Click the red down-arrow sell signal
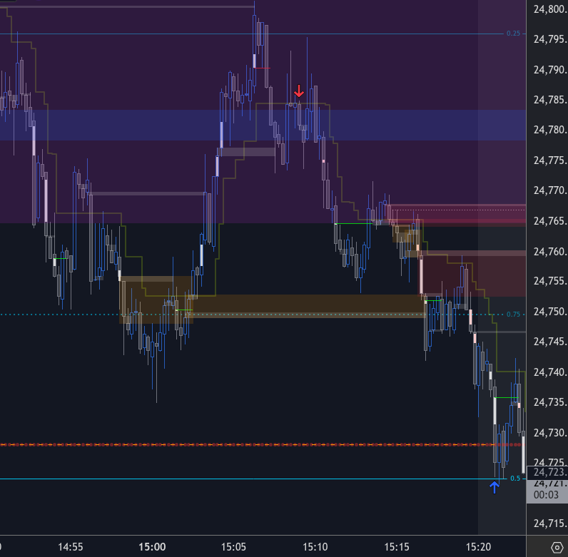 pos(299,91)
